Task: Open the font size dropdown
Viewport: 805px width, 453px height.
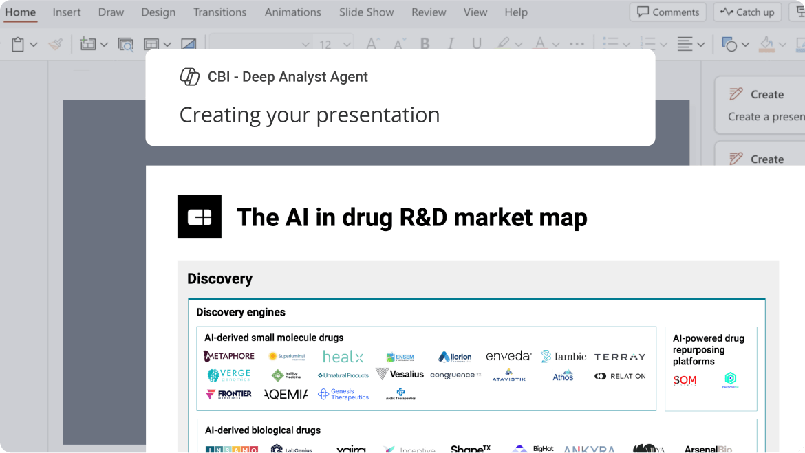Action: [334, 43]
